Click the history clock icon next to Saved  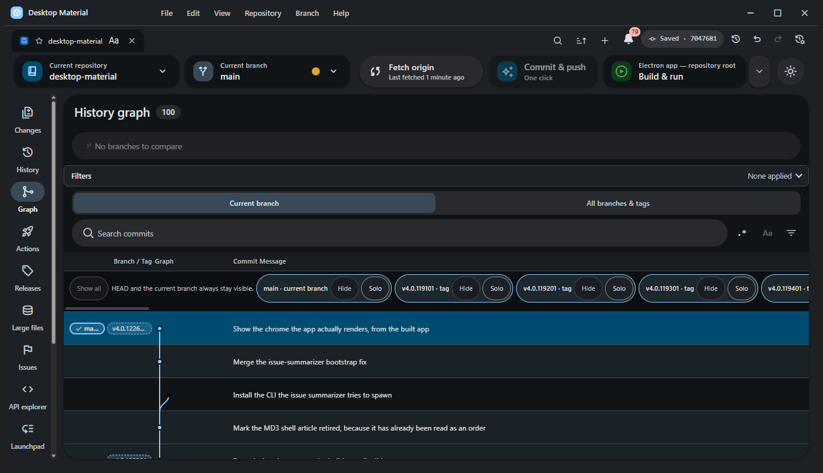click(736, 39)
